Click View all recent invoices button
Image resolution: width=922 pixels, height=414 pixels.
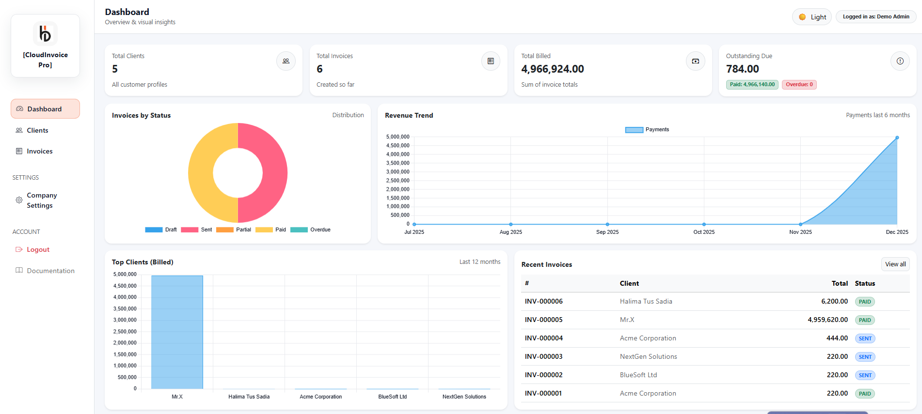895,264
